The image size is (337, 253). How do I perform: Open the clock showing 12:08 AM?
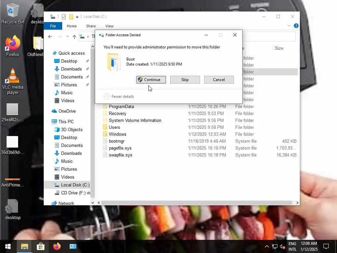point(309,246)
